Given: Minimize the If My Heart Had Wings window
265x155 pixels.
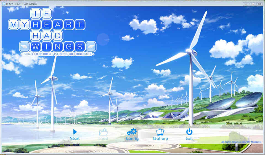Looking at the screenshot, I should [246, 4].
